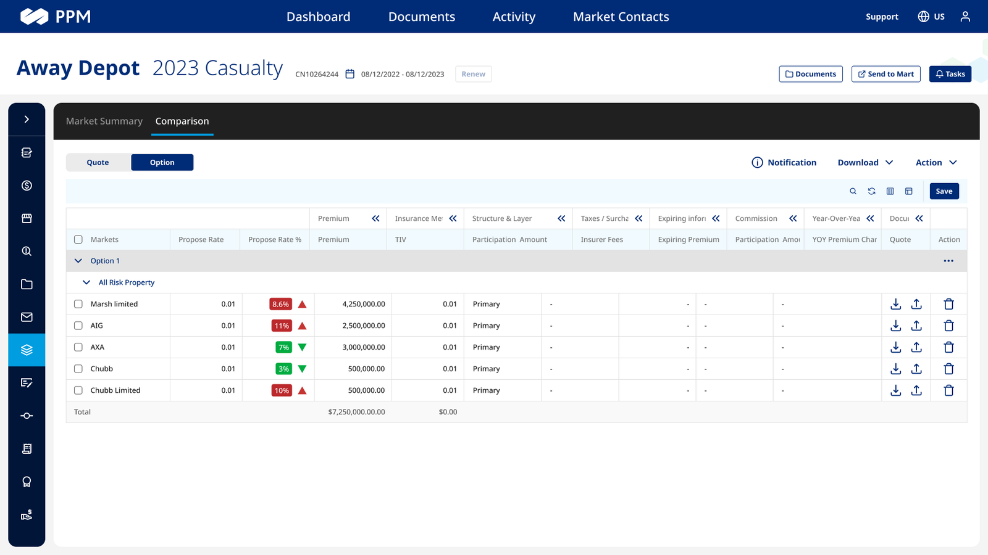Click the Send to Mart button
The width and height of the screenshot is (988, 555).
coord(886,74)
